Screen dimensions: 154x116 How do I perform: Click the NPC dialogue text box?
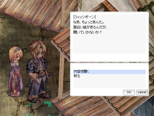pos(109,34)
